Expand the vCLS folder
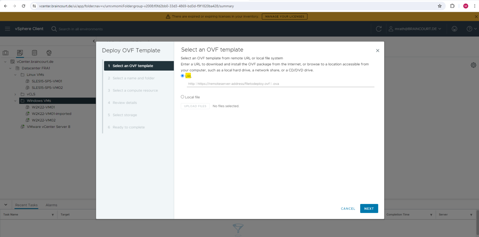The height and width of the screenshot is (237, 479). (15, 94)
